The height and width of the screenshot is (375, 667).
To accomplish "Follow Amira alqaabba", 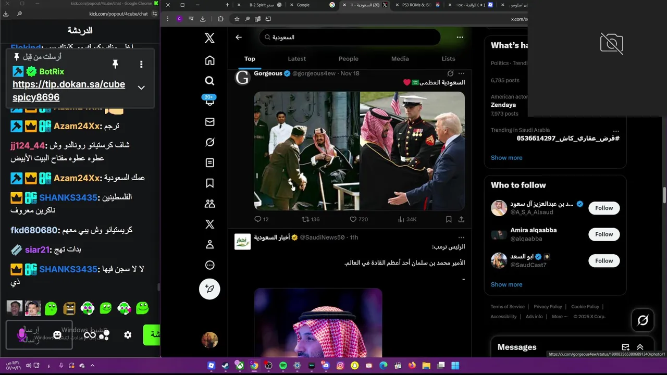I will 604,234.
